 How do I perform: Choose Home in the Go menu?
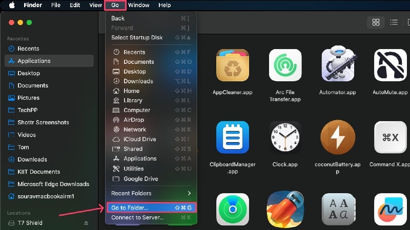151,91
